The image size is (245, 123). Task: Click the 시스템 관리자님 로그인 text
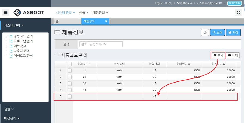210,3
